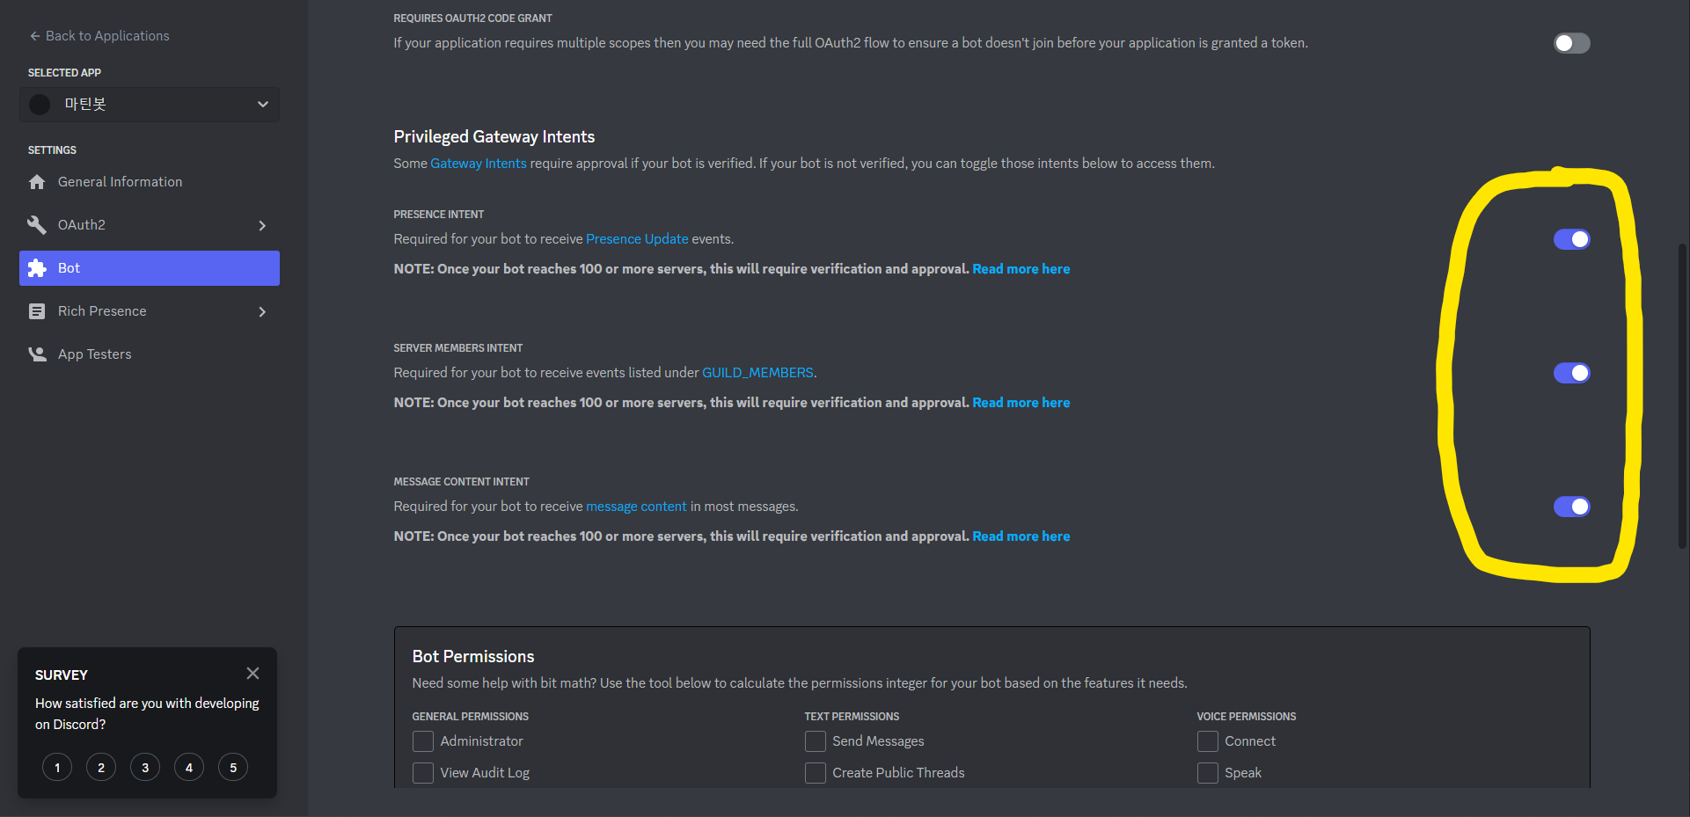Viewport: 1690px width, 817px height.
Task: Click Read more here under Message Content Intent
Action: 1021,536
